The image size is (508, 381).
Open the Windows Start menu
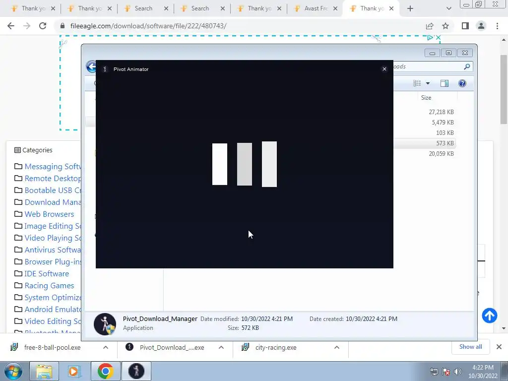pyautogui.click(x=13, y=371)
